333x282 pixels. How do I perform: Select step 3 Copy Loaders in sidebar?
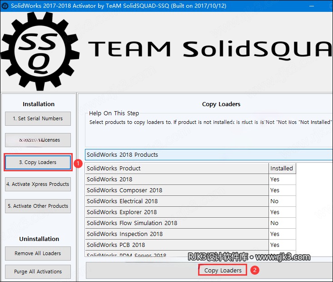[x=38, y=162]
